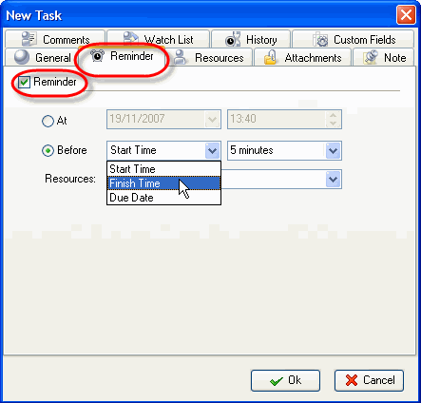421x403 pixels.
Task: Uncheck the Reminder checkbox
Action: (x=24, y=82)
